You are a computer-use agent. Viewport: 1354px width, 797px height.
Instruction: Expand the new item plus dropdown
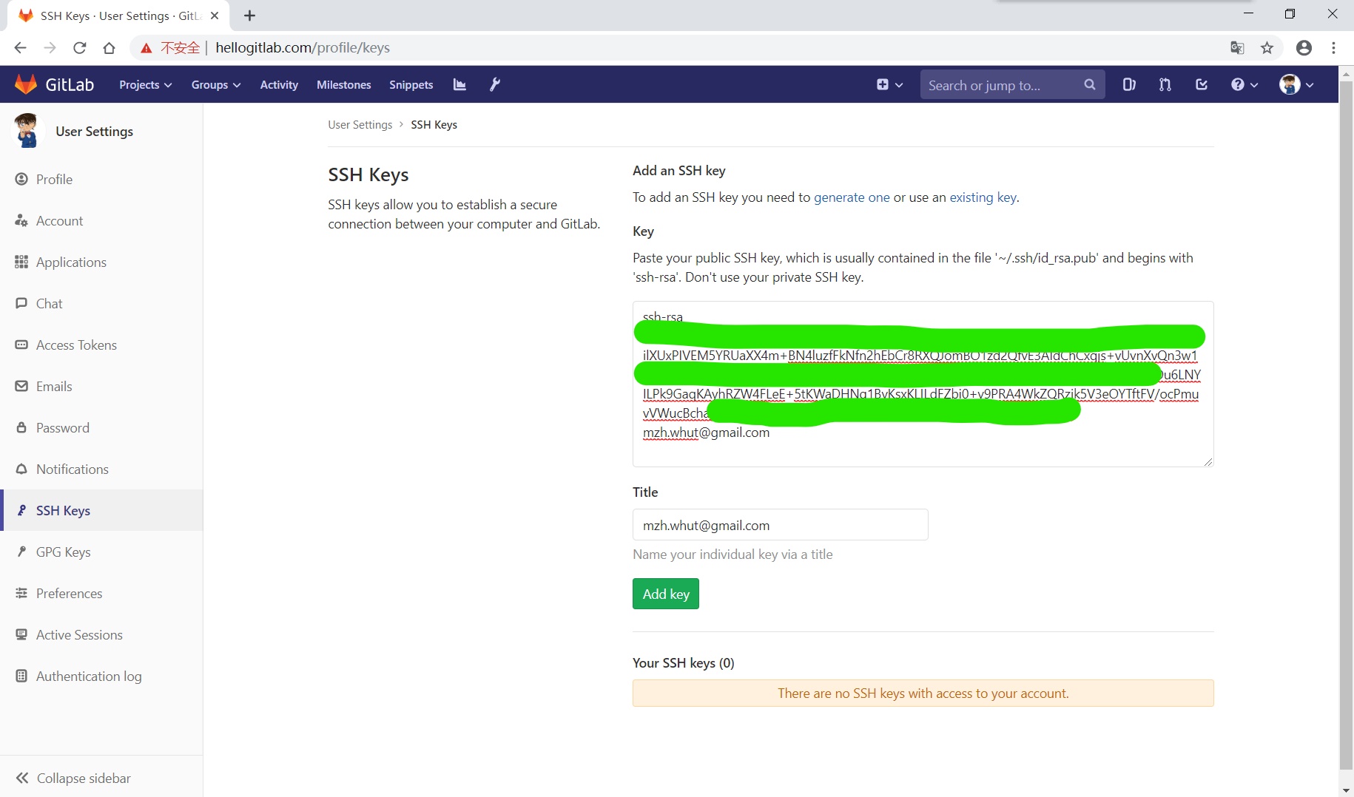[889, 85]
